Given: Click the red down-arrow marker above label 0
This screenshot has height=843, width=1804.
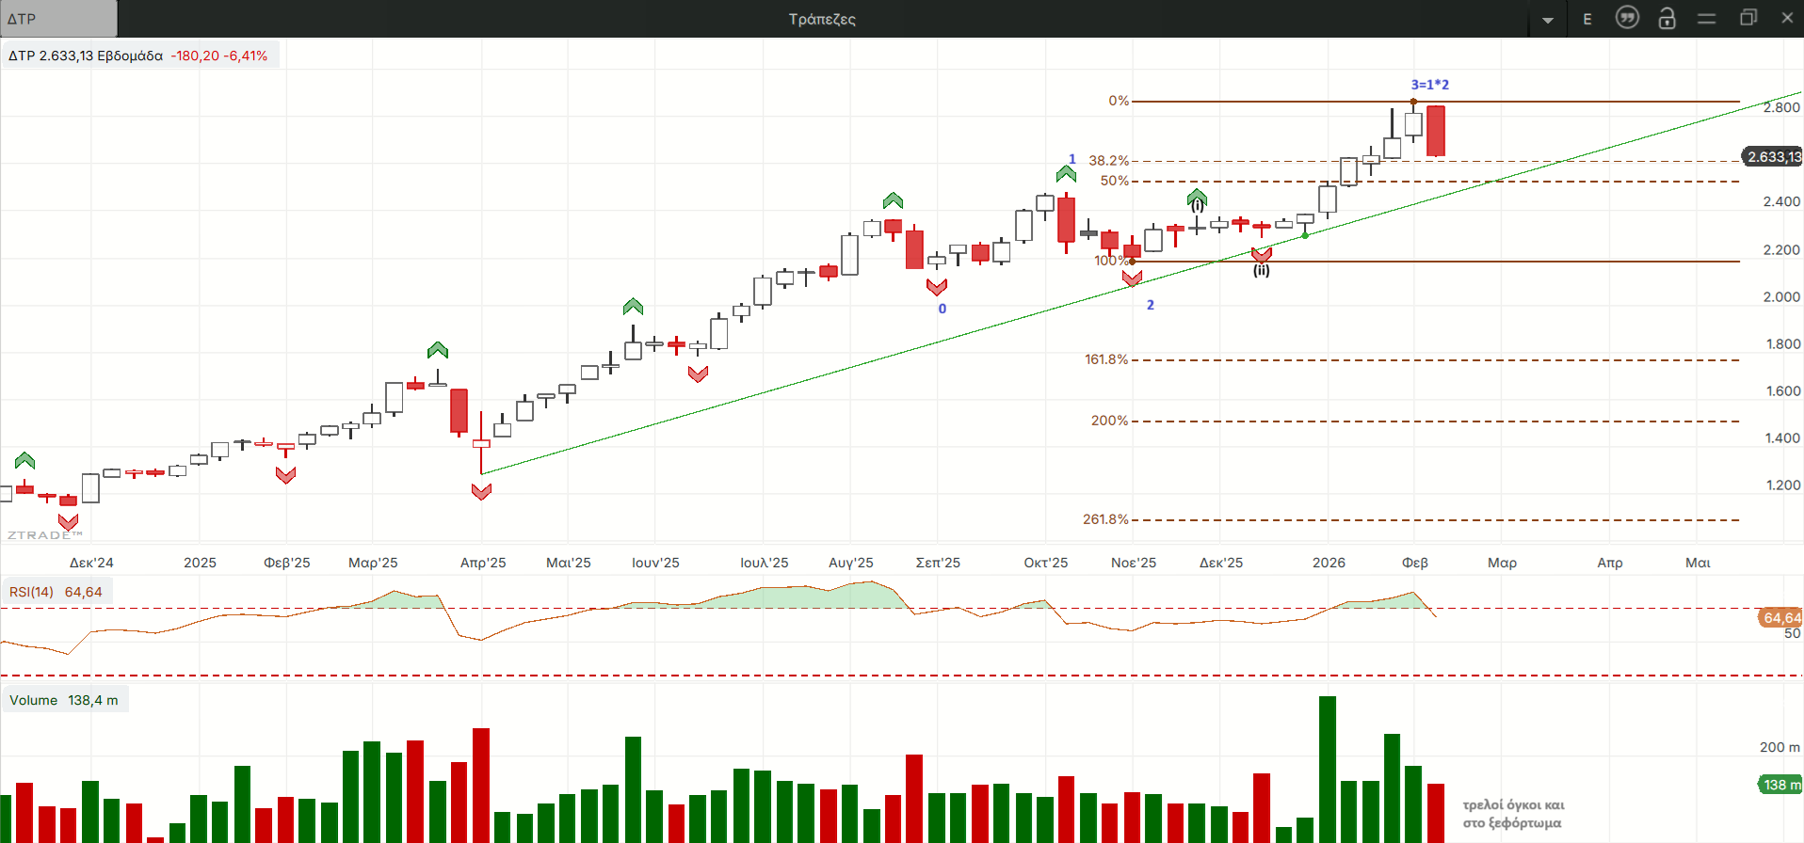Looking at the screenshot, I should tap(937, 287).
